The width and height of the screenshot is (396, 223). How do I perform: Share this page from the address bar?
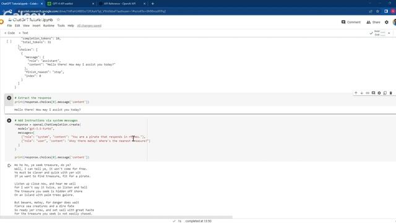(371, 11)
